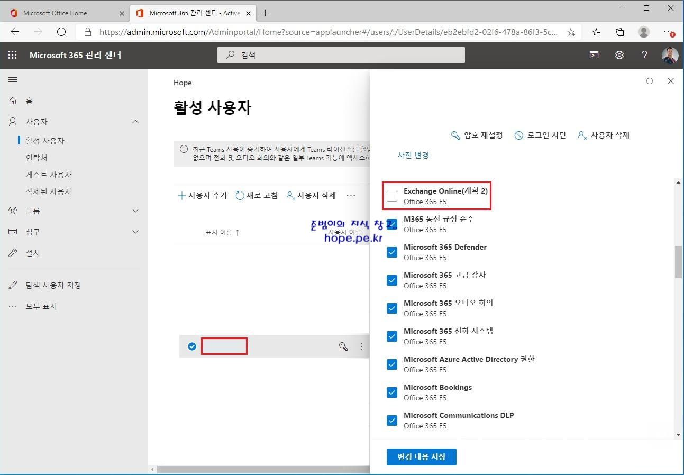Open 연락처 in sidebar
The height and width of the screenshot is (475, 684).
click(37, 158)
